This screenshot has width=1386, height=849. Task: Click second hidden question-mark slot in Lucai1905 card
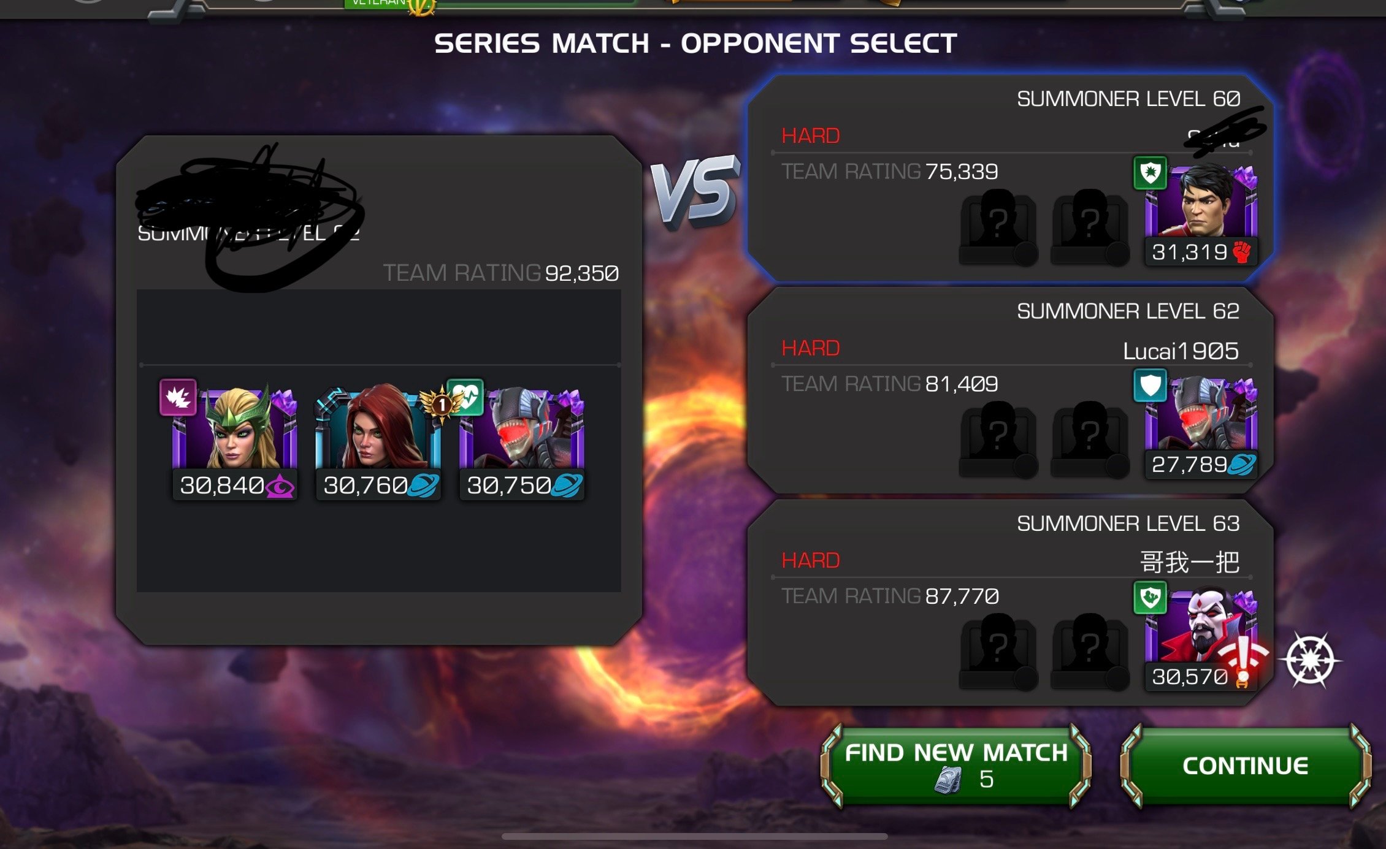click(1090, 439)
